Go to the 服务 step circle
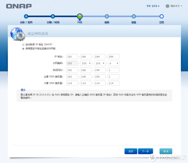 107,16
